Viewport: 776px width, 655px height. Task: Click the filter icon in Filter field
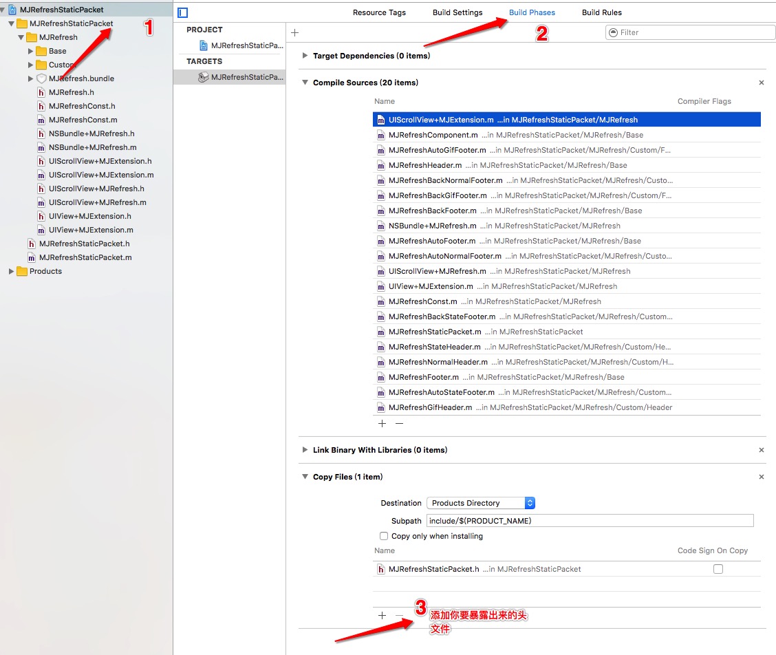pos(613,32)
